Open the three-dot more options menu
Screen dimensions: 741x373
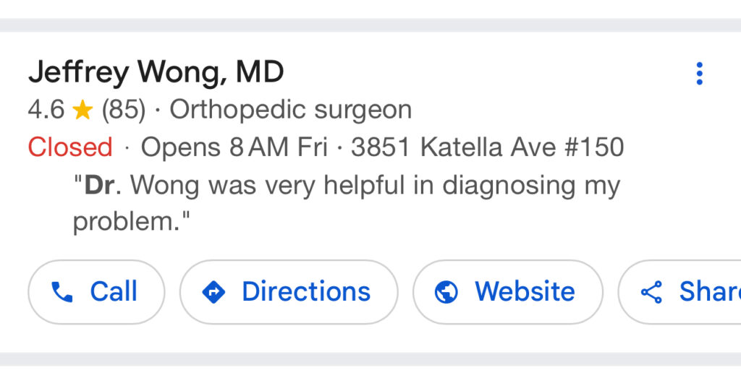699,74
